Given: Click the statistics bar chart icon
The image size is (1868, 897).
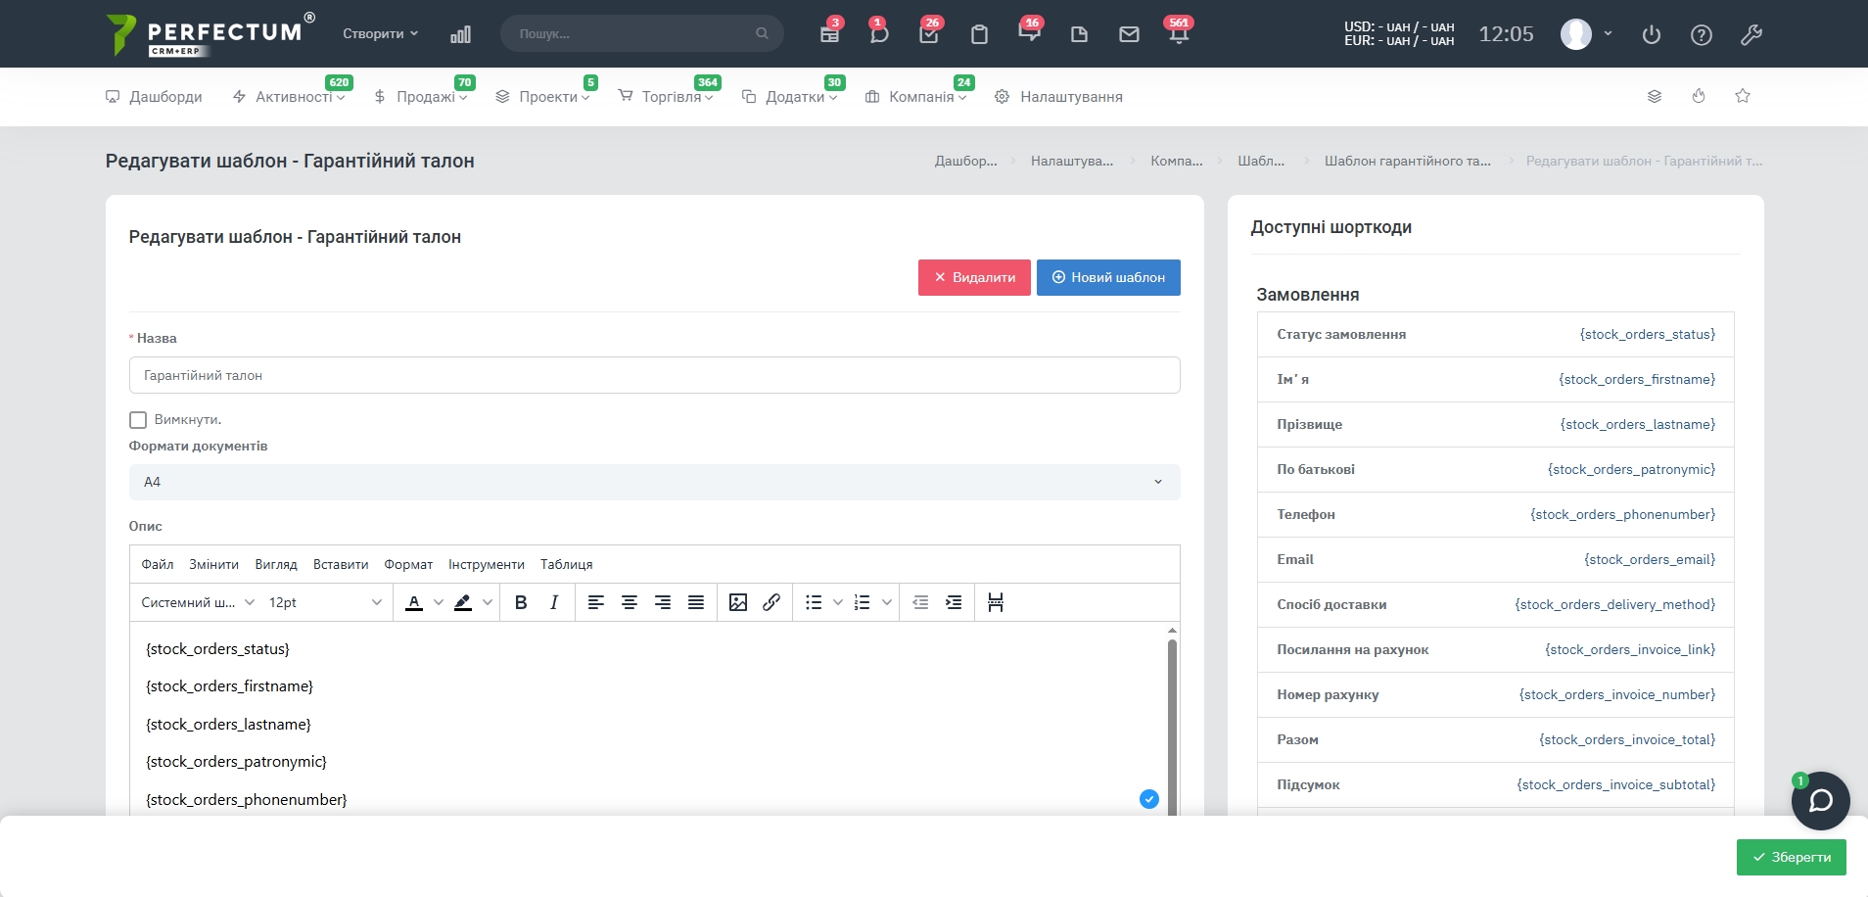Looking at the screenshot, I should coord(460,34).
